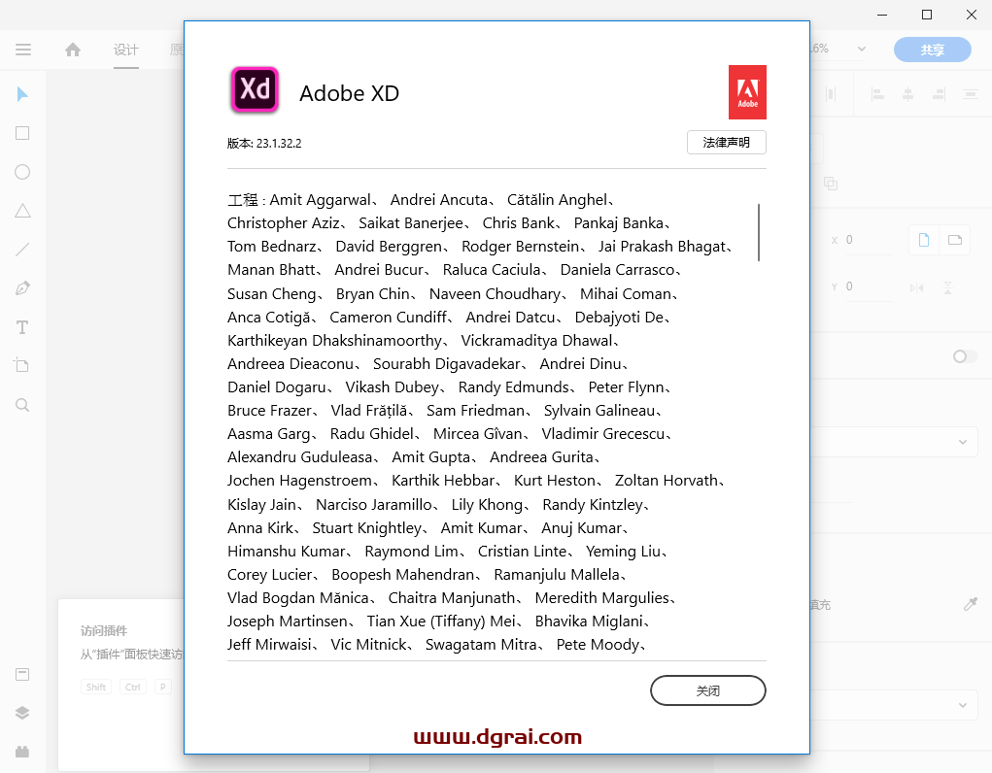Click the Adobe logo in About dialog
The image size is (992, 773).
click(747, 92)
